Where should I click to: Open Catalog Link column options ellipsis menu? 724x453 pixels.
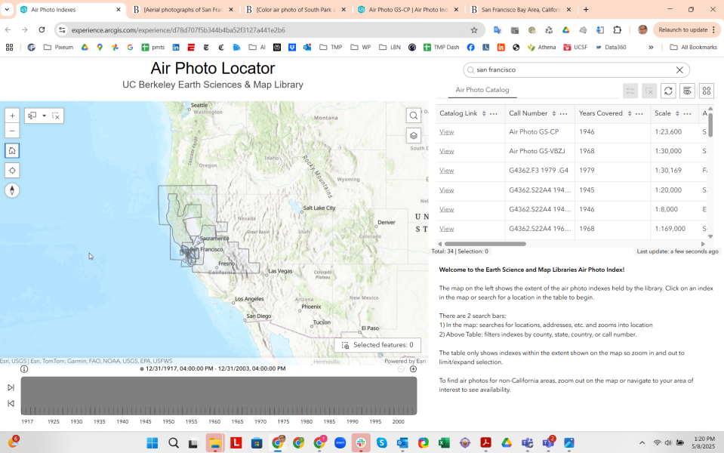(494, 113)
